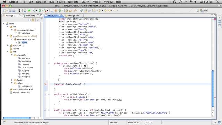Viewport: 222px width, 125px height.
Task: Select R.java in the gen folder
Action: [24, 42]
